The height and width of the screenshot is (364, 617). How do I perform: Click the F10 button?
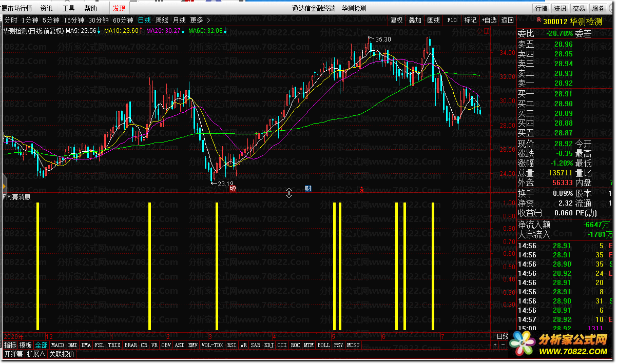[452, 20]
